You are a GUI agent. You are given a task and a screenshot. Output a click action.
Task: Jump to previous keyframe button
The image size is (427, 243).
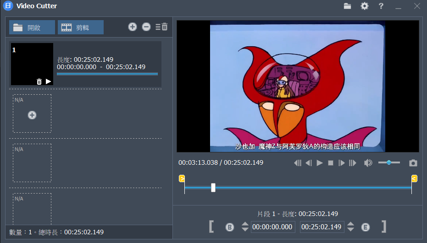click(x=298, y=163)
